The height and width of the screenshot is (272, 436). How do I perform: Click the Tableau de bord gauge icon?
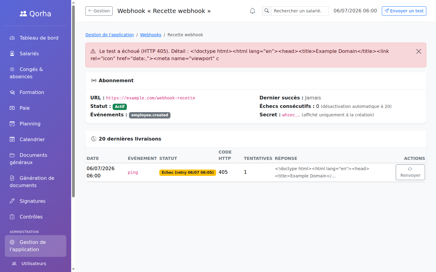click(12, 38)
